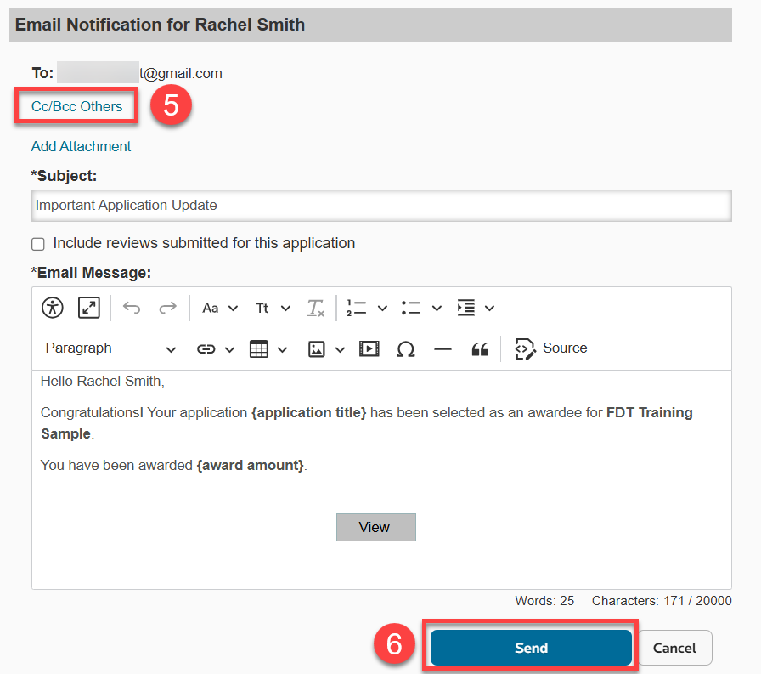Redo last edit in email message

coord(168,308)
